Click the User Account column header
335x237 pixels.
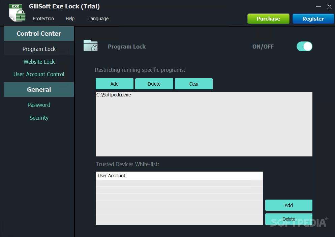click(x=179, y=176)
